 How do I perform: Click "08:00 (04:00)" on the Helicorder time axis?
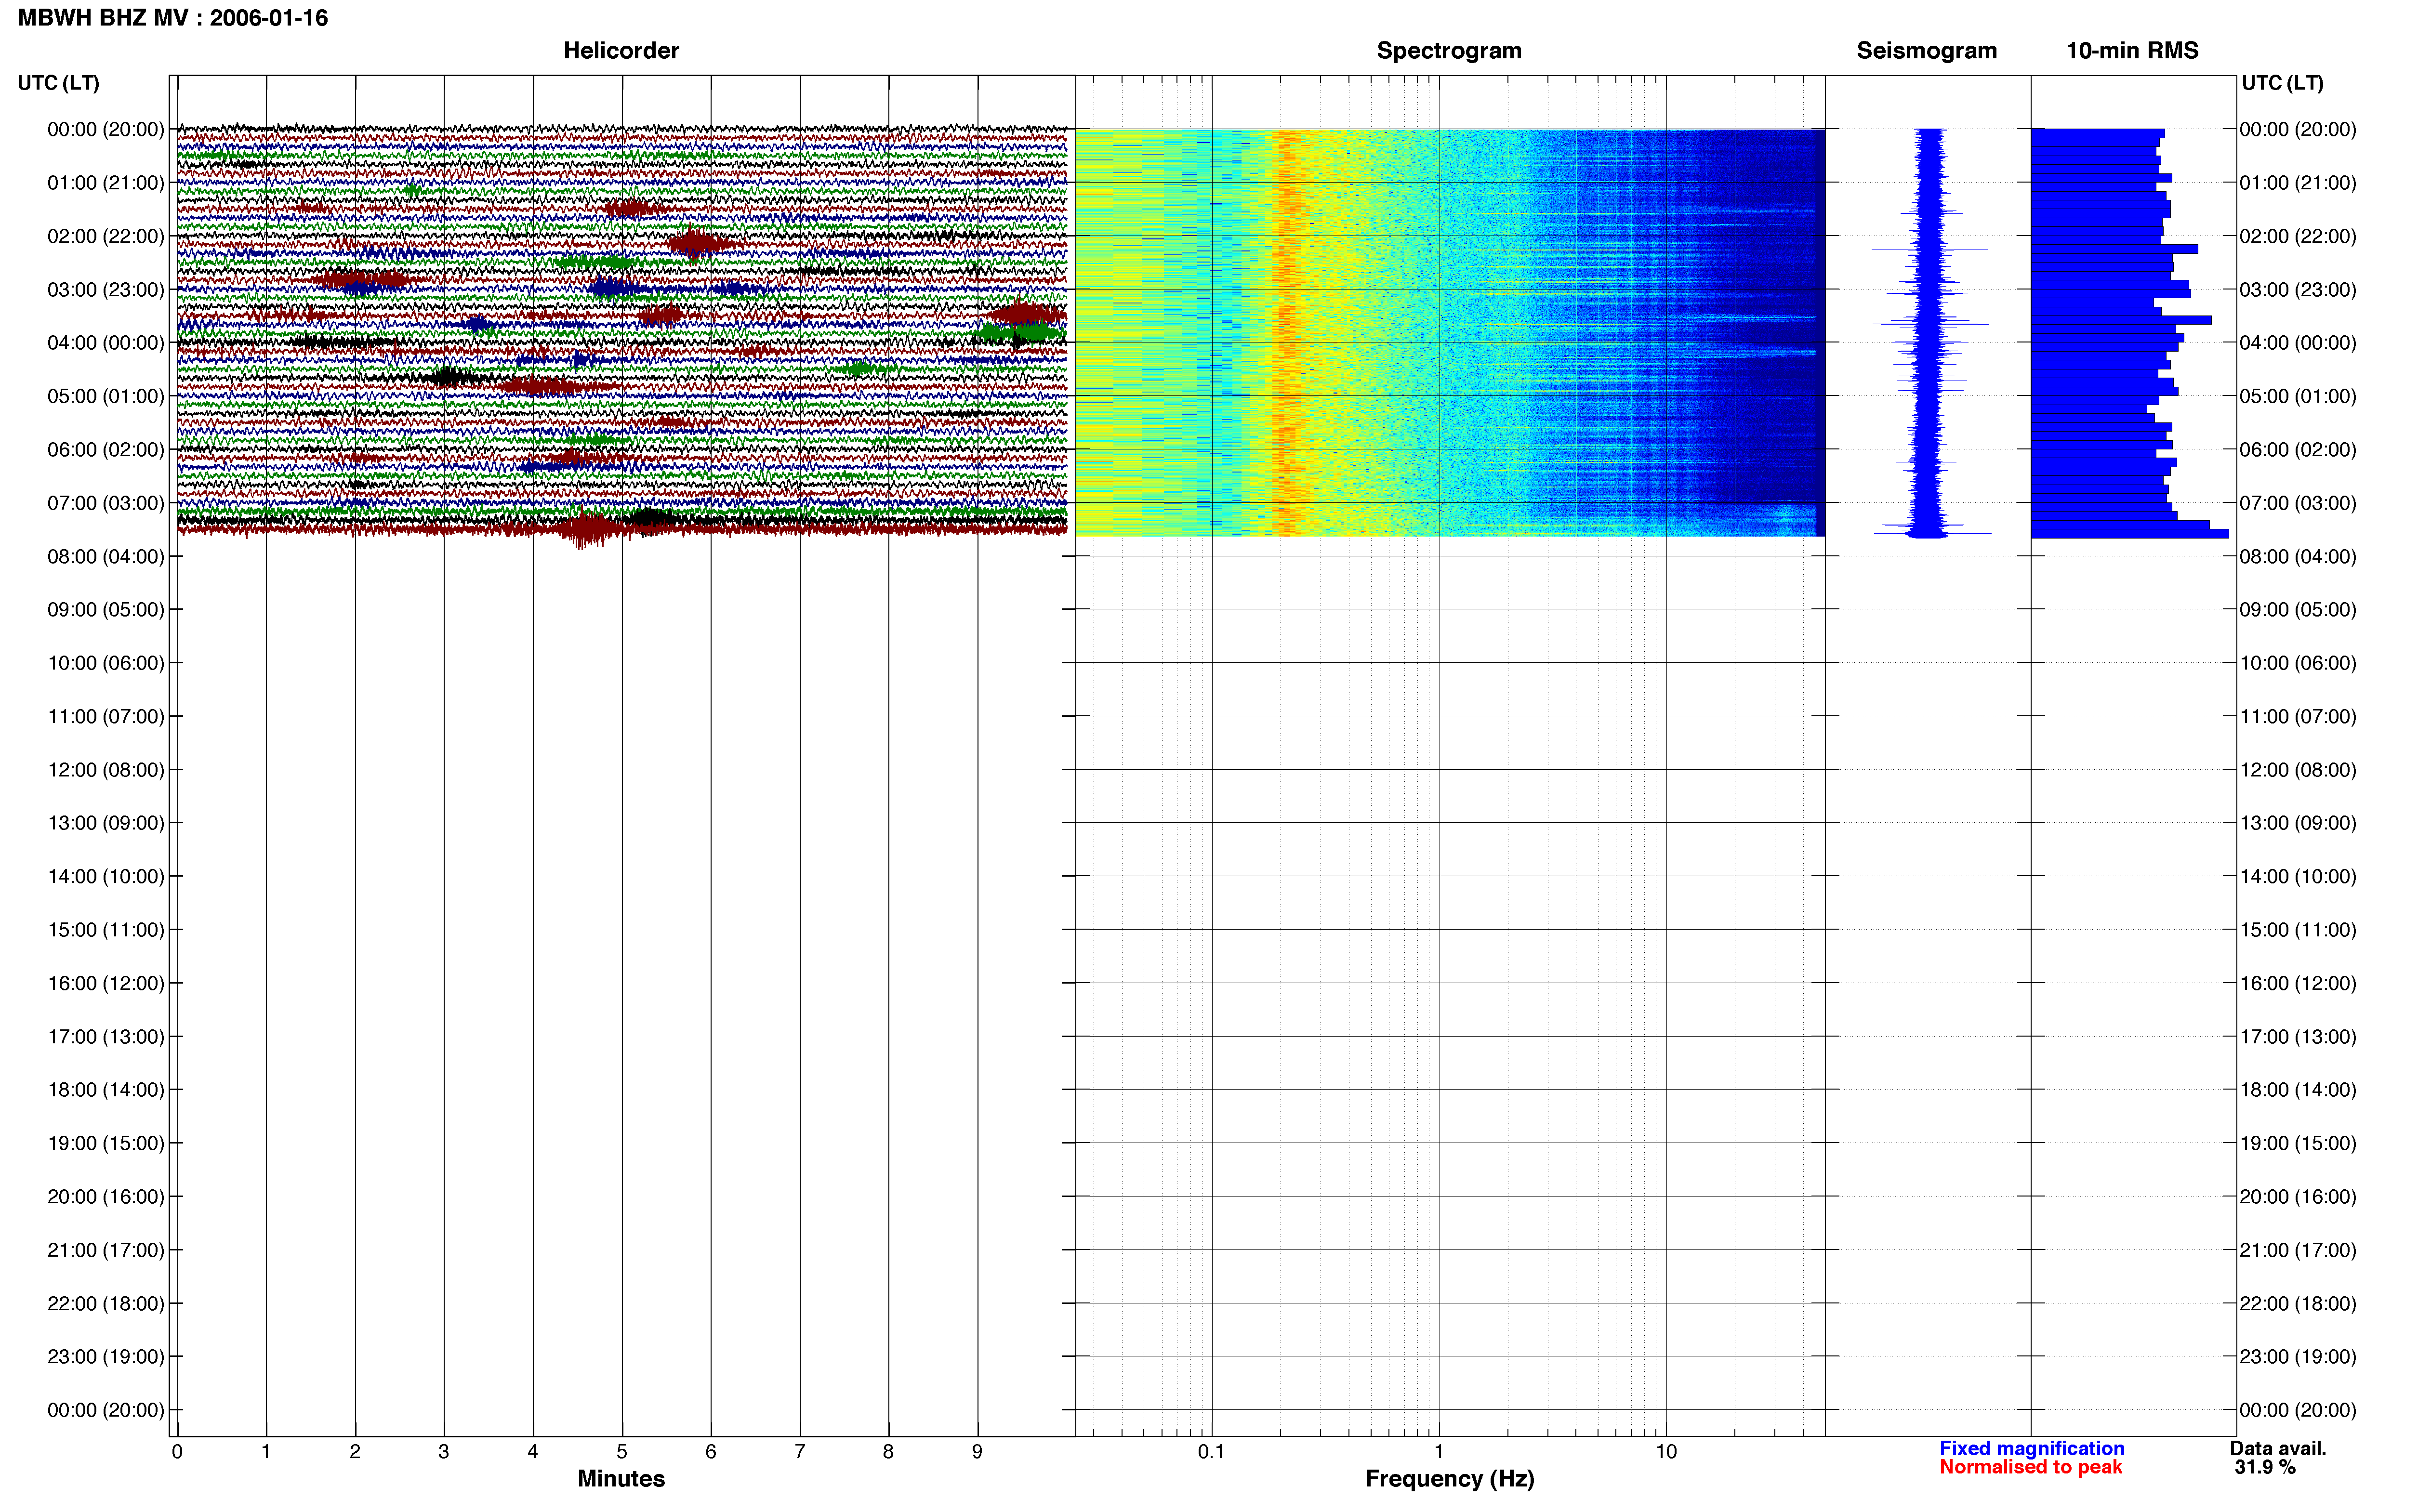click(x=106, y=556)
